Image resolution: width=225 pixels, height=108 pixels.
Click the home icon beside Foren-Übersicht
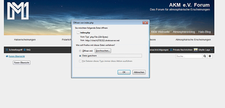7,56
